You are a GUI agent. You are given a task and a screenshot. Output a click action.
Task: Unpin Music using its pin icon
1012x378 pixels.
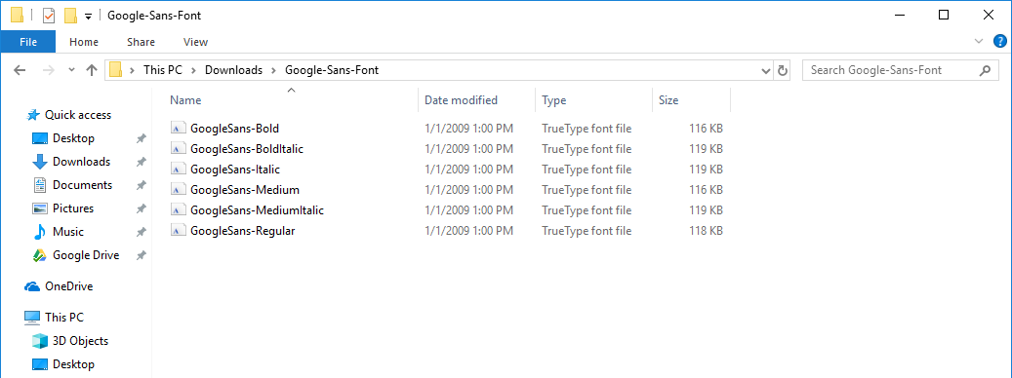click(141, 232)
